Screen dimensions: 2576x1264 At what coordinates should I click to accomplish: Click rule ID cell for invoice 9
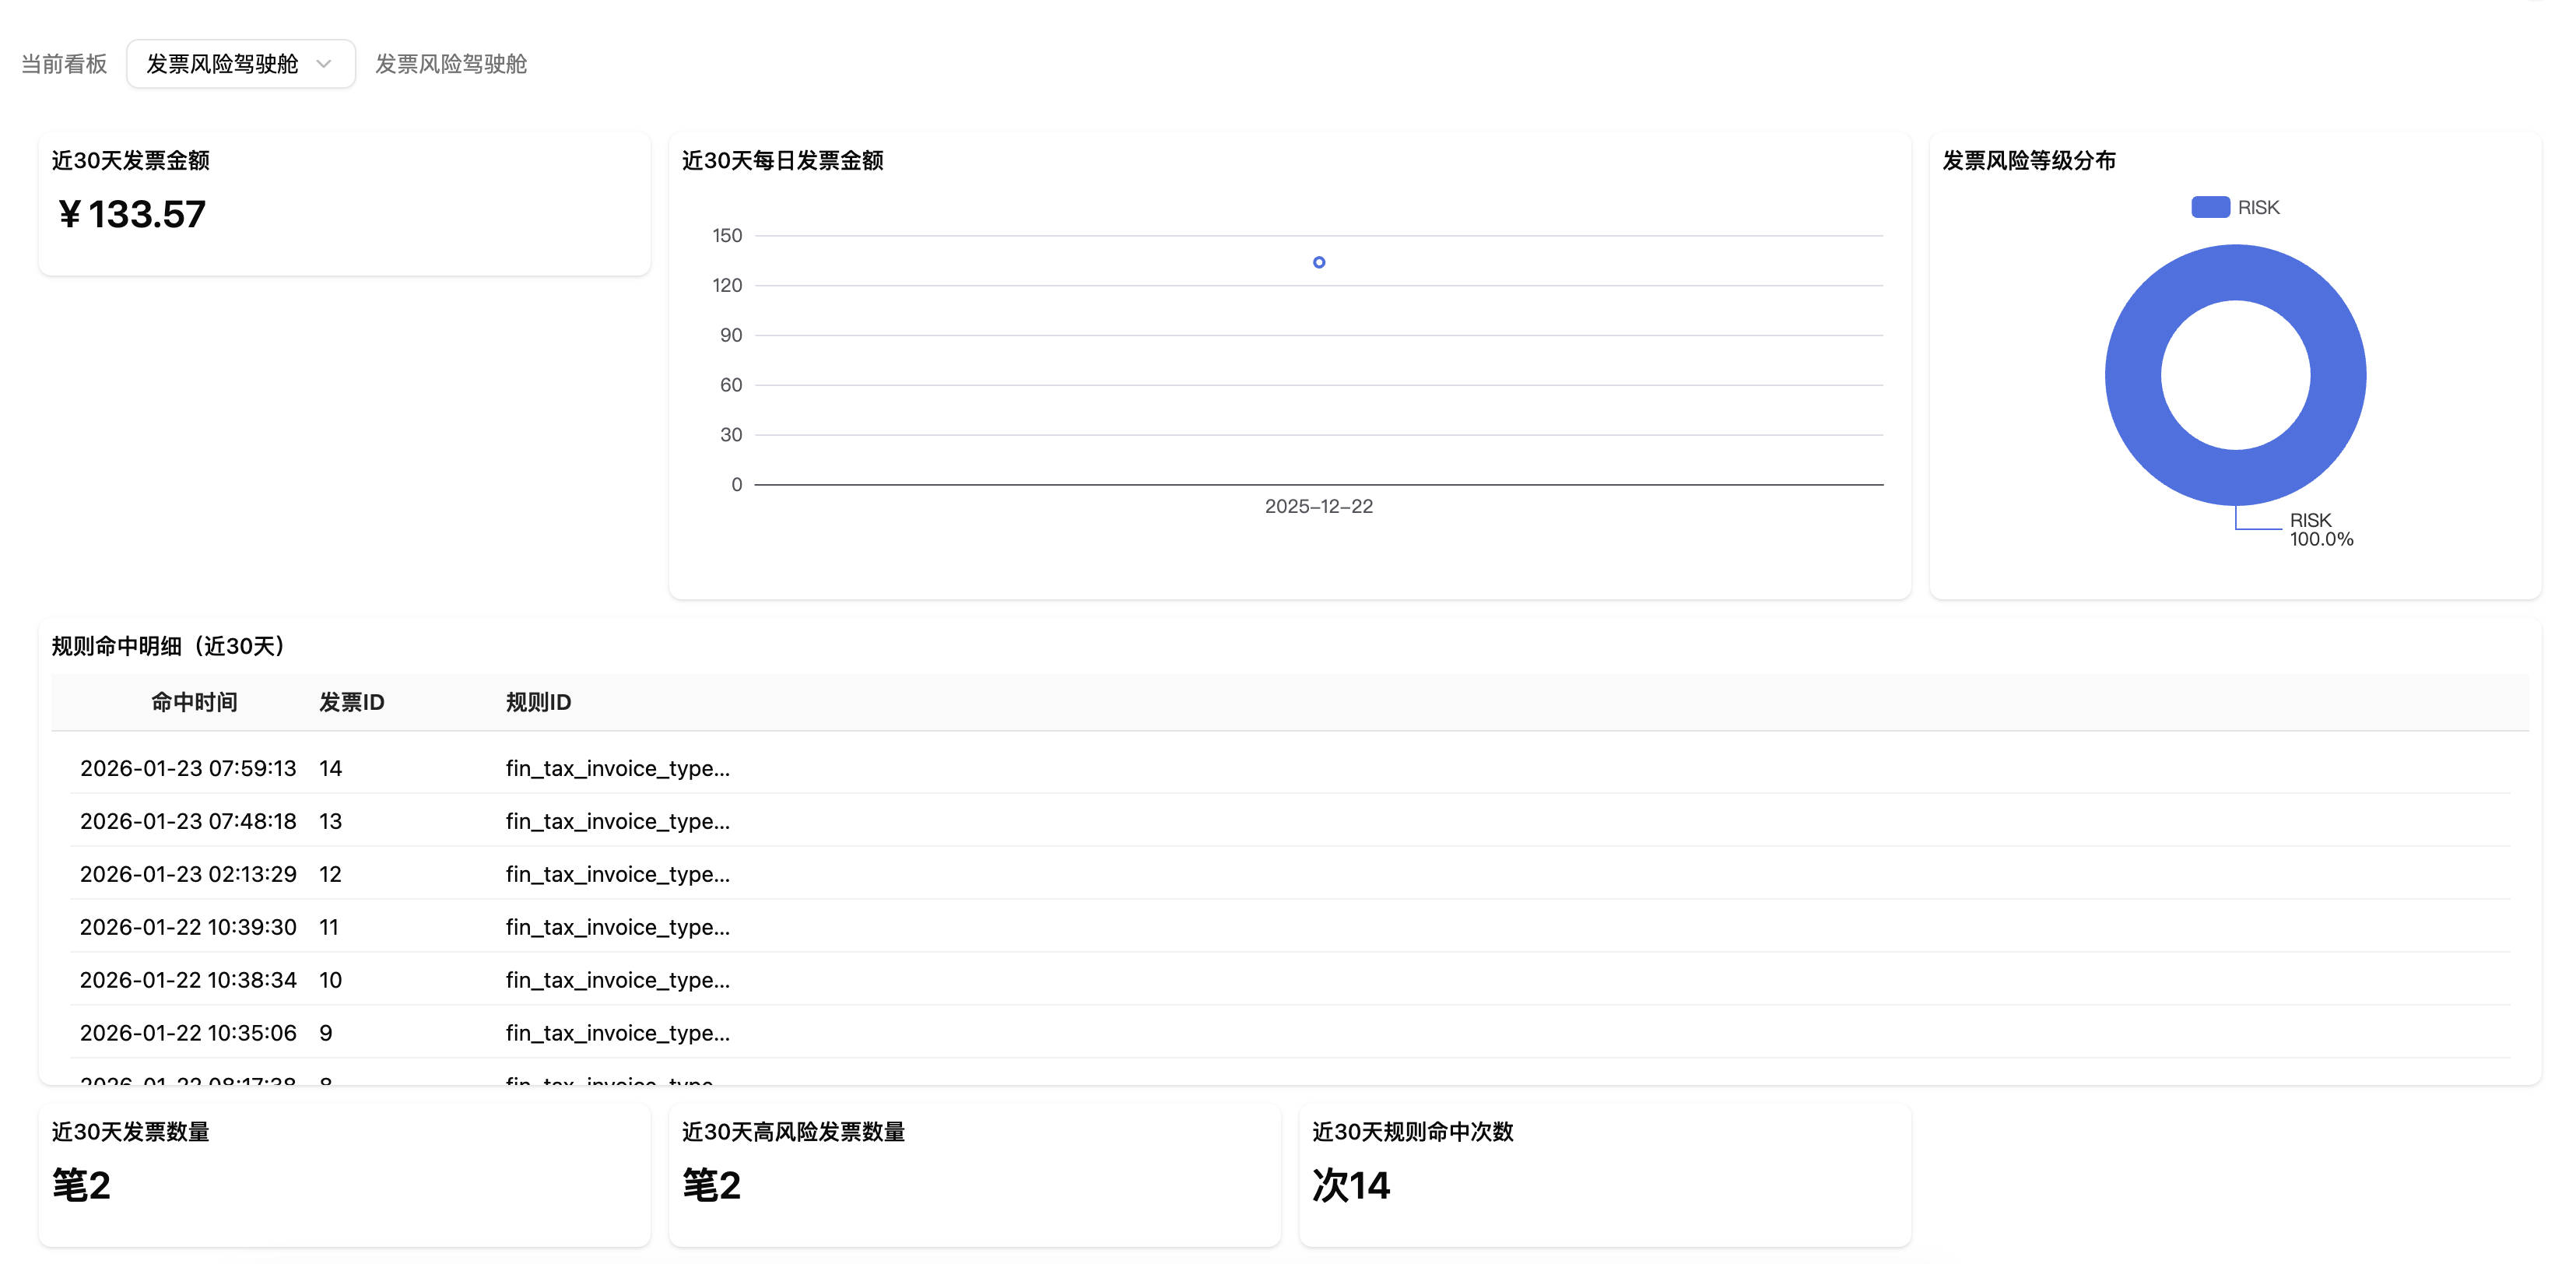[617, 1033]
